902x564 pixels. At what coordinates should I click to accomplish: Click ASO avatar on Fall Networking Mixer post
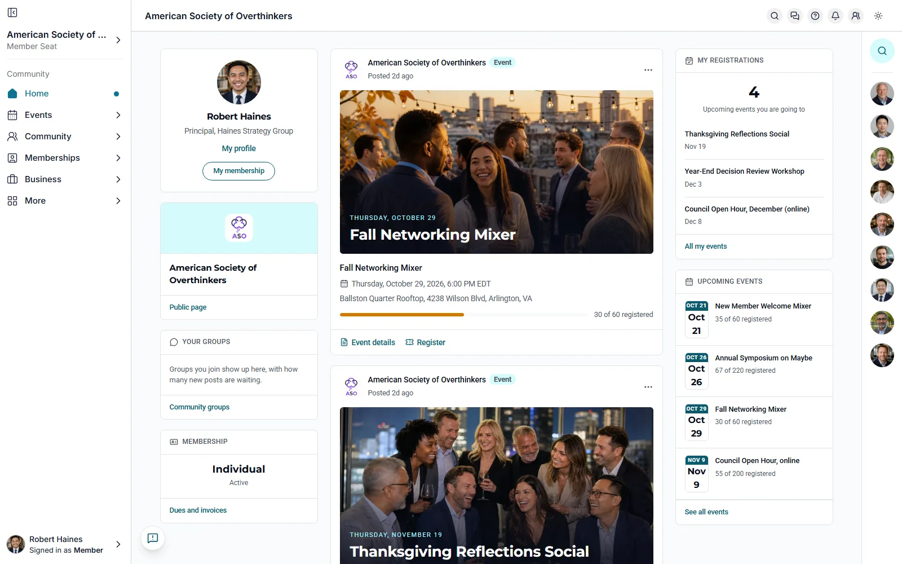tap(351, 69)
